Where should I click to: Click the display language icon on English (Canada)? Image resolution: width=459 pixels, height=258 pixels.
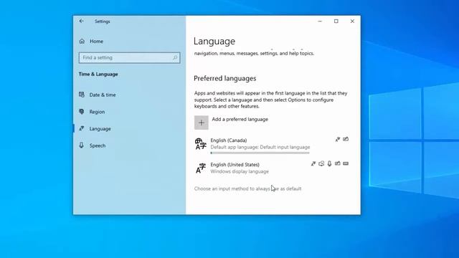point(338,140)
